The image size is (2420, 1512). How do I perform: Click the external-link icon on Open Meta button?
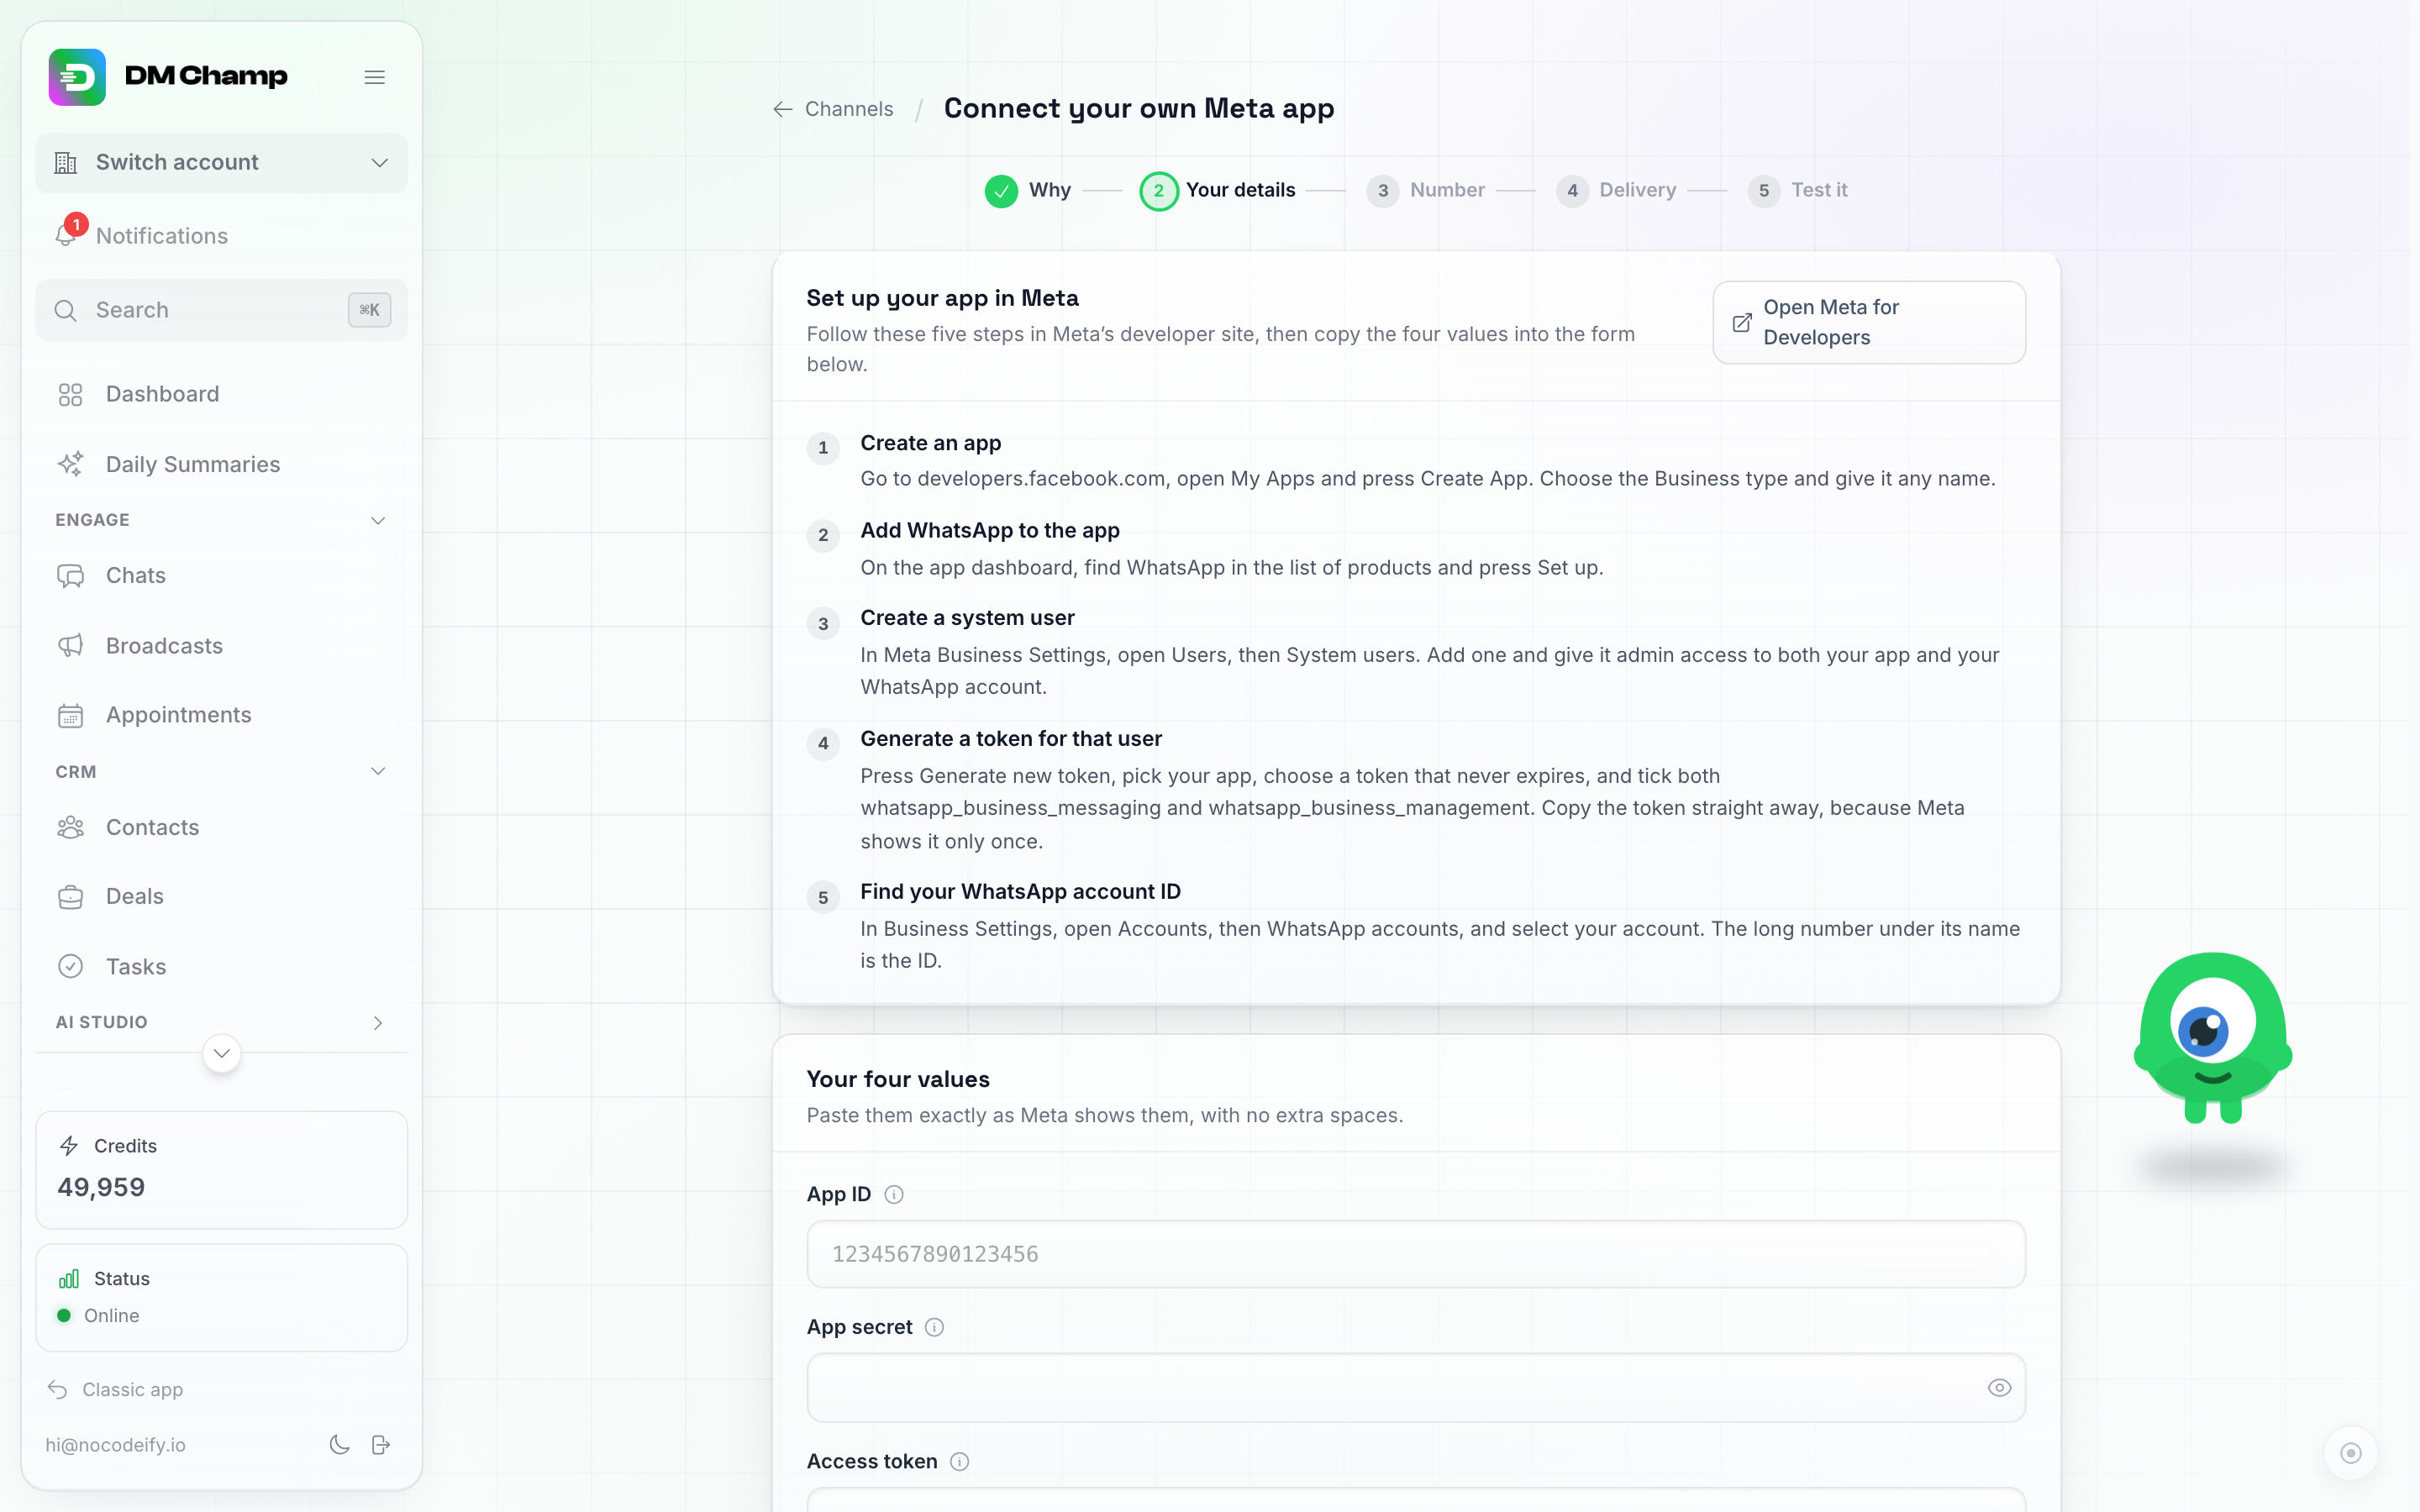click(1742, 322)
